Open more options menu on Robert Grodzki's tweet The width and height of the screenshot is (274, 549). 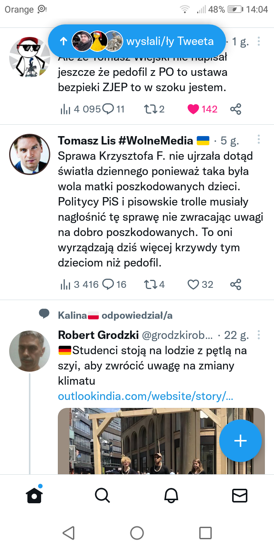[x=259, y=335]
